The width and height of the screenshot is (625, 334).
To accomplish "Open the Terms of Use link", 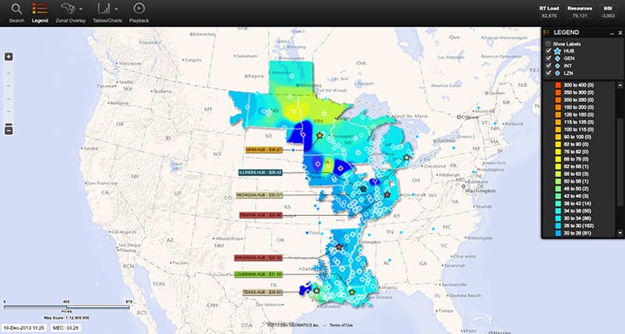I will tap(341, 326).
